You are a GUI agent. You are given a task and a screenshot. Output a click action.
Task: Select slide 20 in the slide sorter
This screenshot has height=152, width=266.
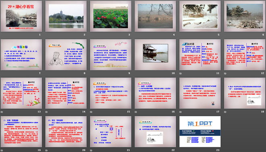(x=66, y=131)
